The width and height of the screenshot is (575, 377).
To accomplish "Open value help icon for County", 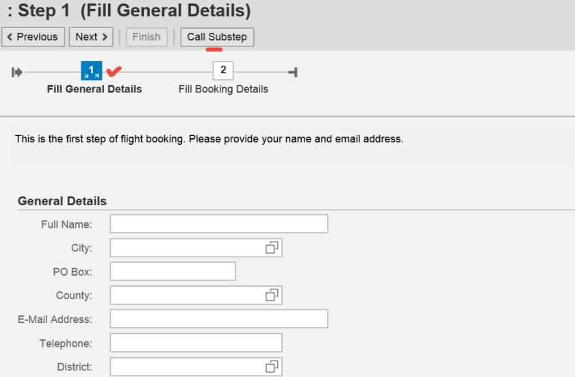I will 272,295.
